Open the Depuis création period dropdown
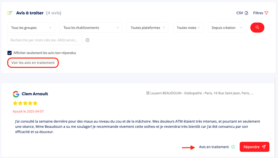Viewport: 278px width, 158px height. (x=227, y=28)
